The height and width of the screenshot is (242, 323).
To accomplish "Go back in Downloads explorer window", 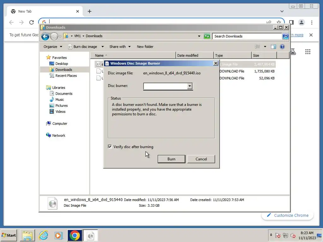I will tap(45, 37).
